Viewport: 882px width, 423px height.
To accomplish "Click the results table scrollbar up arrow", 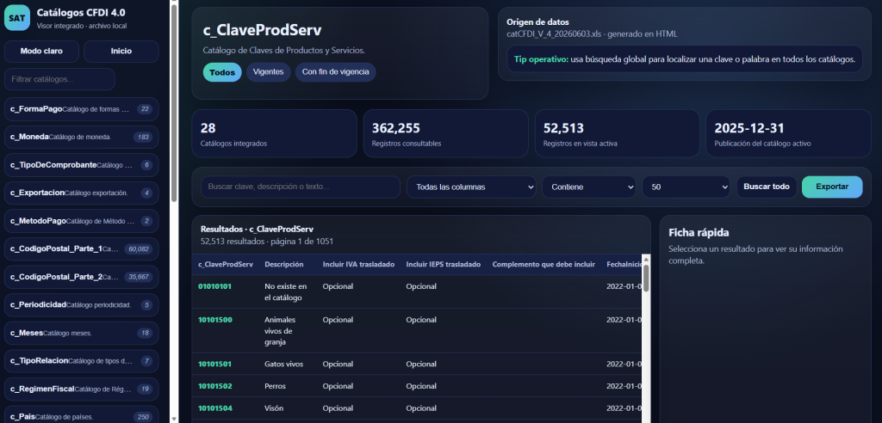I will 646,259.
